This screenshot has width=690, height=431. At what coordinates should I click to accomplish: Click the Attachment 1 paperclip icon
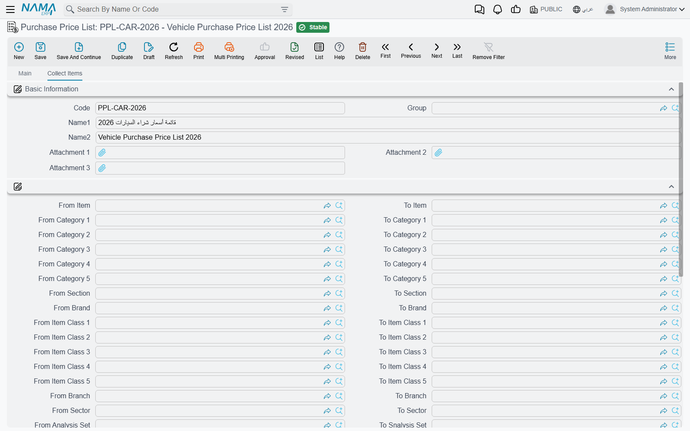[102, 153]
